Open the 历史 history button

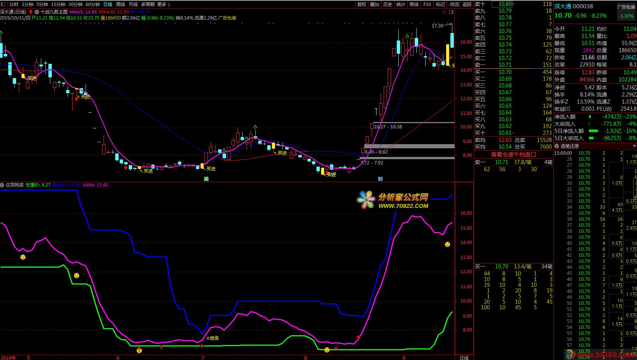pyautogui.click(x=388, y=4)
